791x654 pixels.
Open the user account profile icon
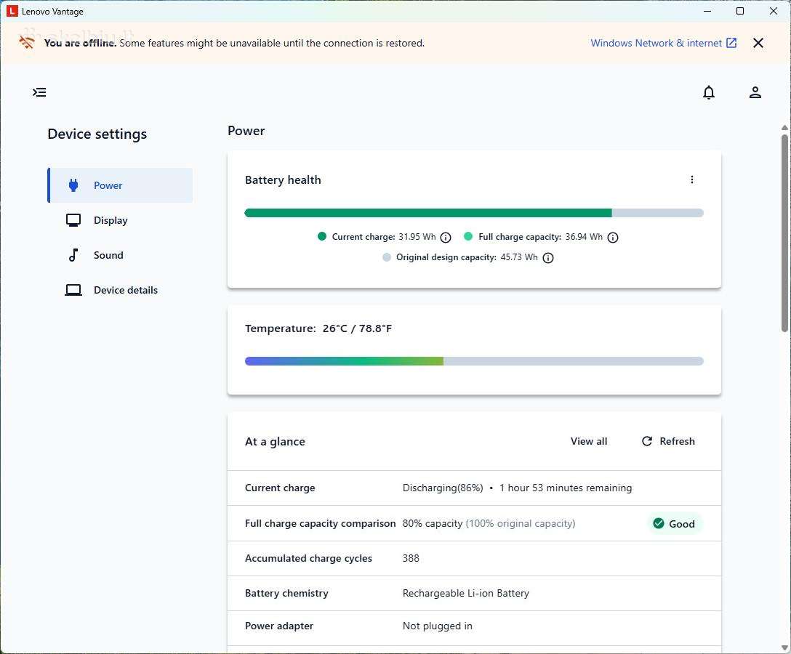[755, 92]
